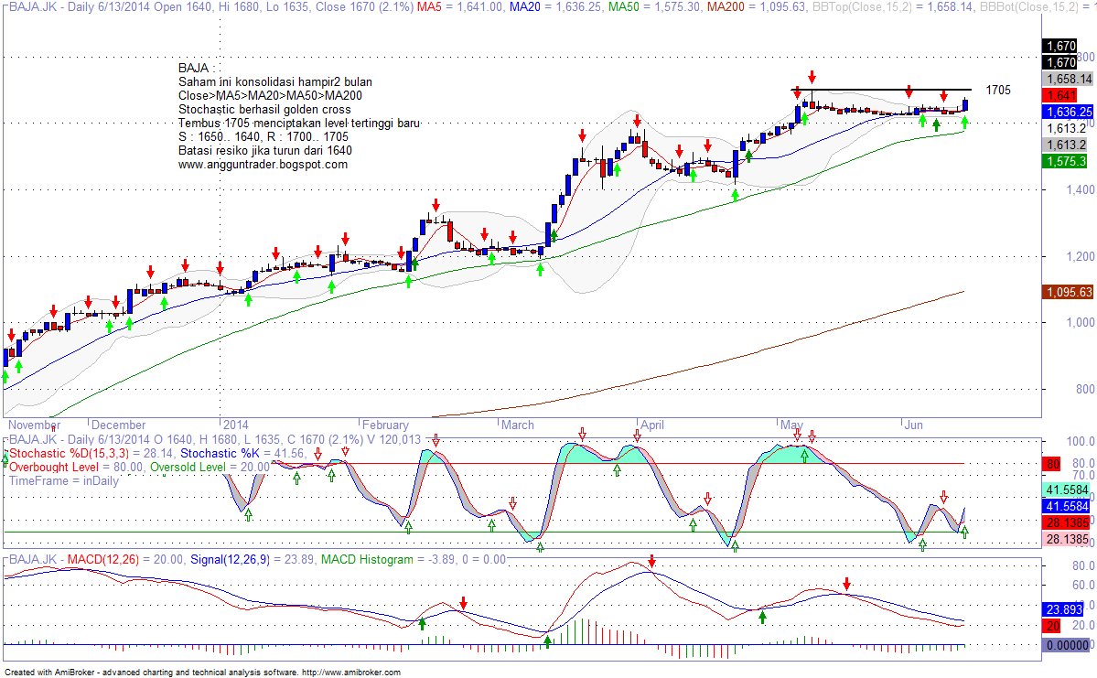Click the blue 1,636.25 MA20 price tag
This screenshot has height=678, width=1097.
pyautogui.click(x=1069, y=112)
